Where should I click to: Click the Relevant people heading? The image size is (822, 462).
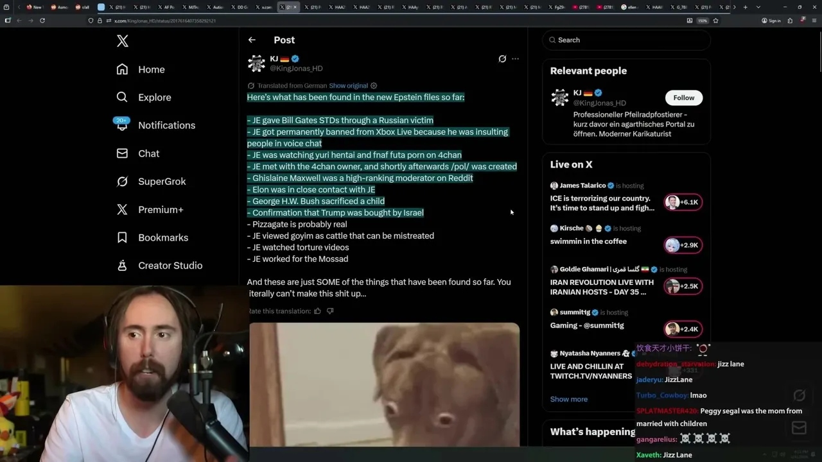(x=588, y=71)
